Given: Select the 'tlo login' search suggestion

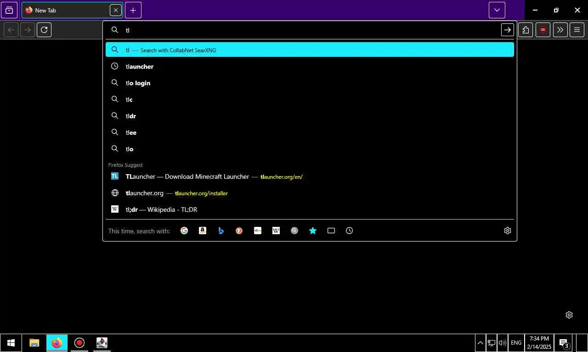Looking at the screenshot, I should point(310,83).
